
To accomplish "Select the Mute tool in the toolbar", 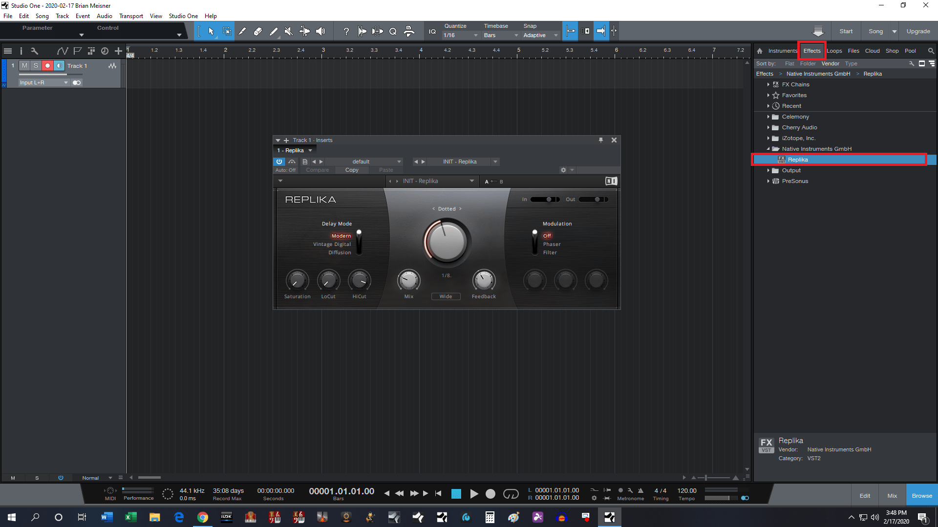I will click(x=289, y=31).
